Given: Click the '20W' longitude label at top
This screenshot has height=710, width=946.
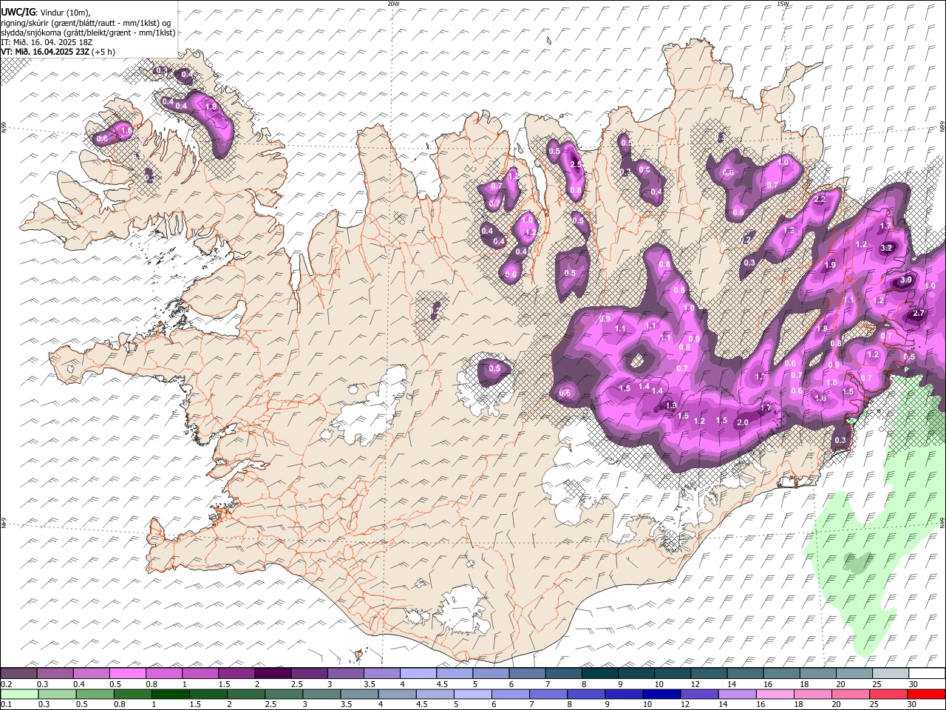Looking at the screenshot, I should (393, 3).
